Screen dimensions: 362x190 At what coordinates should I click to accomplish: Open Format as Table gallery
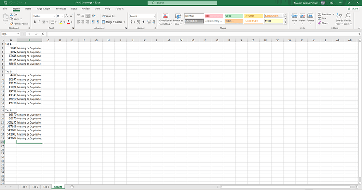tap(178, 19)
